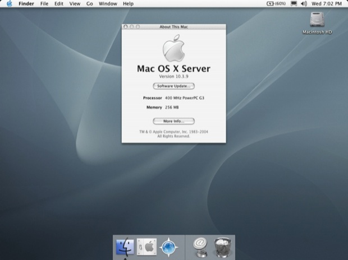Viewport: 348px width, 260px height.
Task: Open the display menu bar icon
Action: (x=294, y=4)
